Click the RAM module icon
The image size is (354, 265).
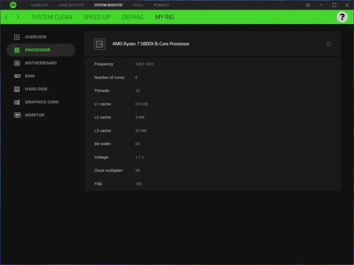tap(17, 76)
